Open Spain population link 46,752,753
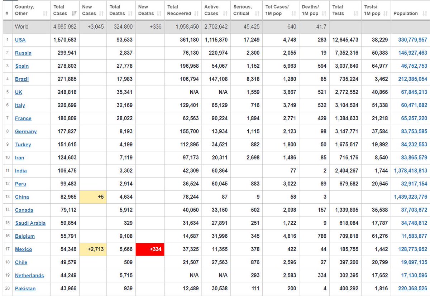The width and height of the screenshot is (430, 296). click(x=414, y=66)
